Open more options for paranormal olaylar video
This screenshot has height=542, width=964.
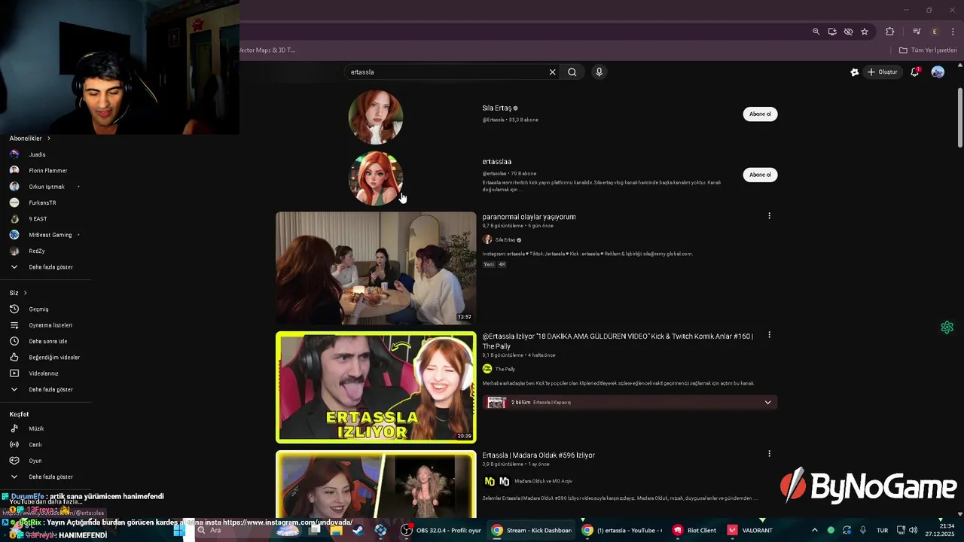point(769,216)
